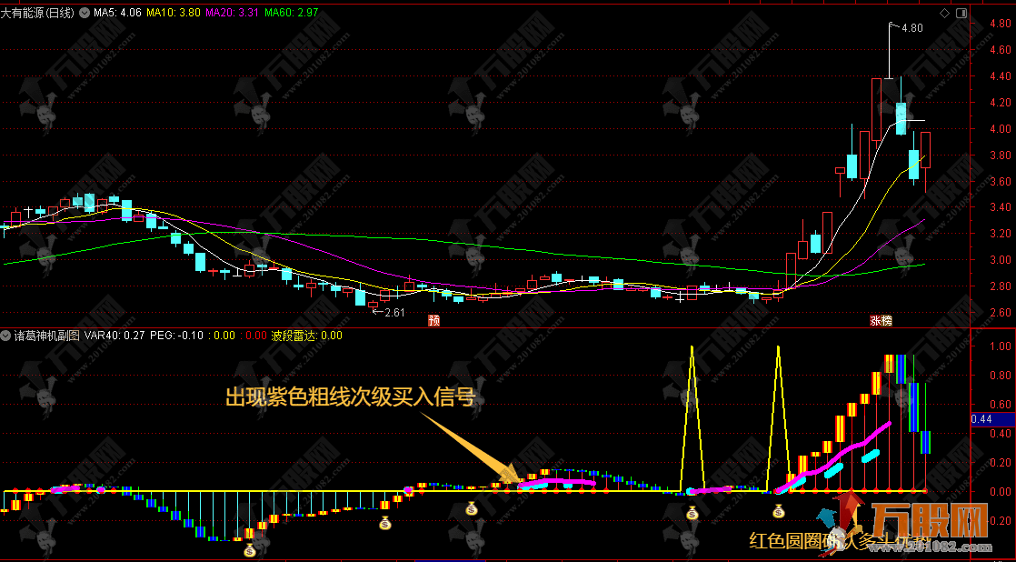Select the MA20: 3.31 indicator label
1016x562 pixels.
232,13
